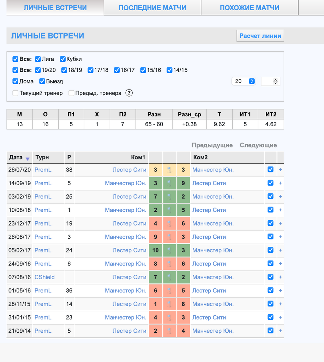Click corner flag icon in 05/02/17 match row
This screenshot has height=362, width=324.
tap(169, 251)
